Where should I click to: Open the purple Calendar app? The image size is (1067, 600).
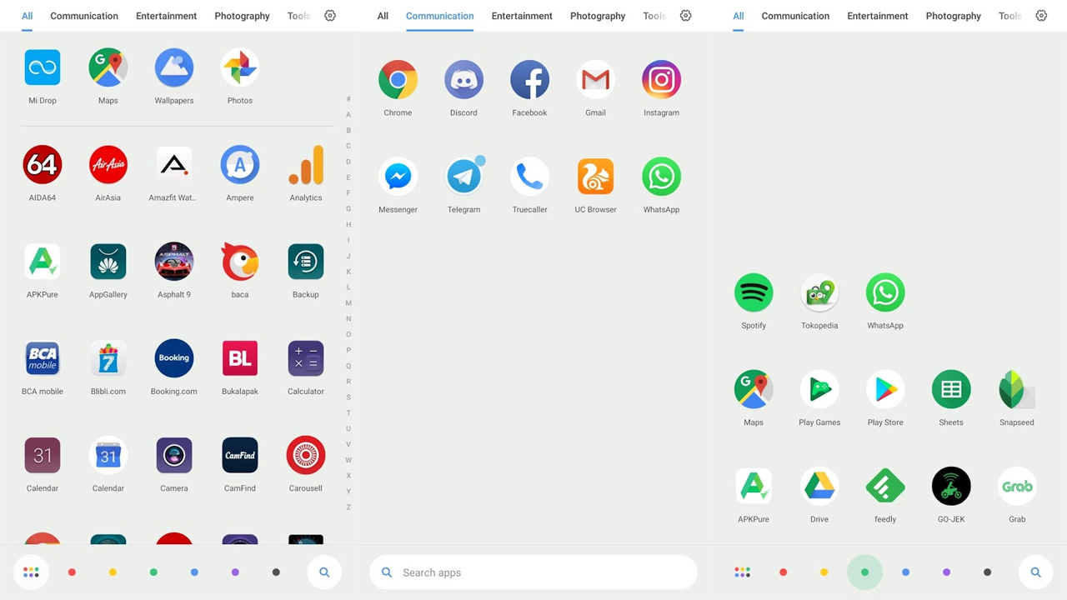click(x=43, y=455)
